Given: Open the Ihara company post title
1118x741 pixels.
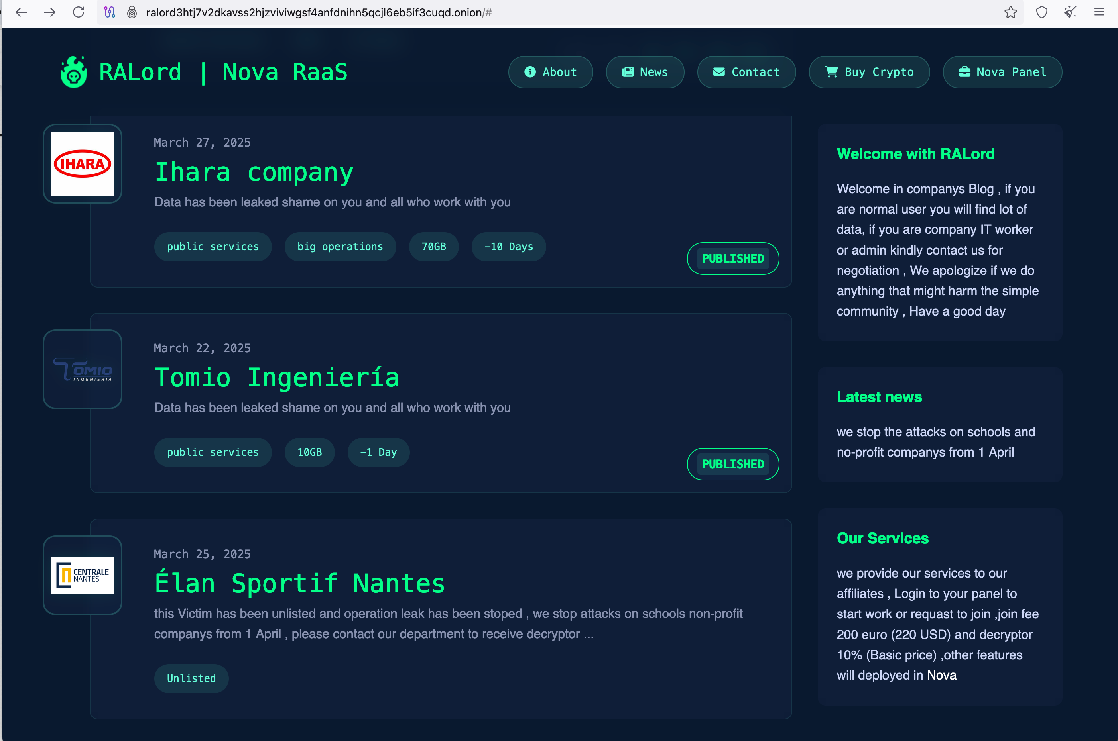Looking at the screenshot, I should (x=254, y=172).
